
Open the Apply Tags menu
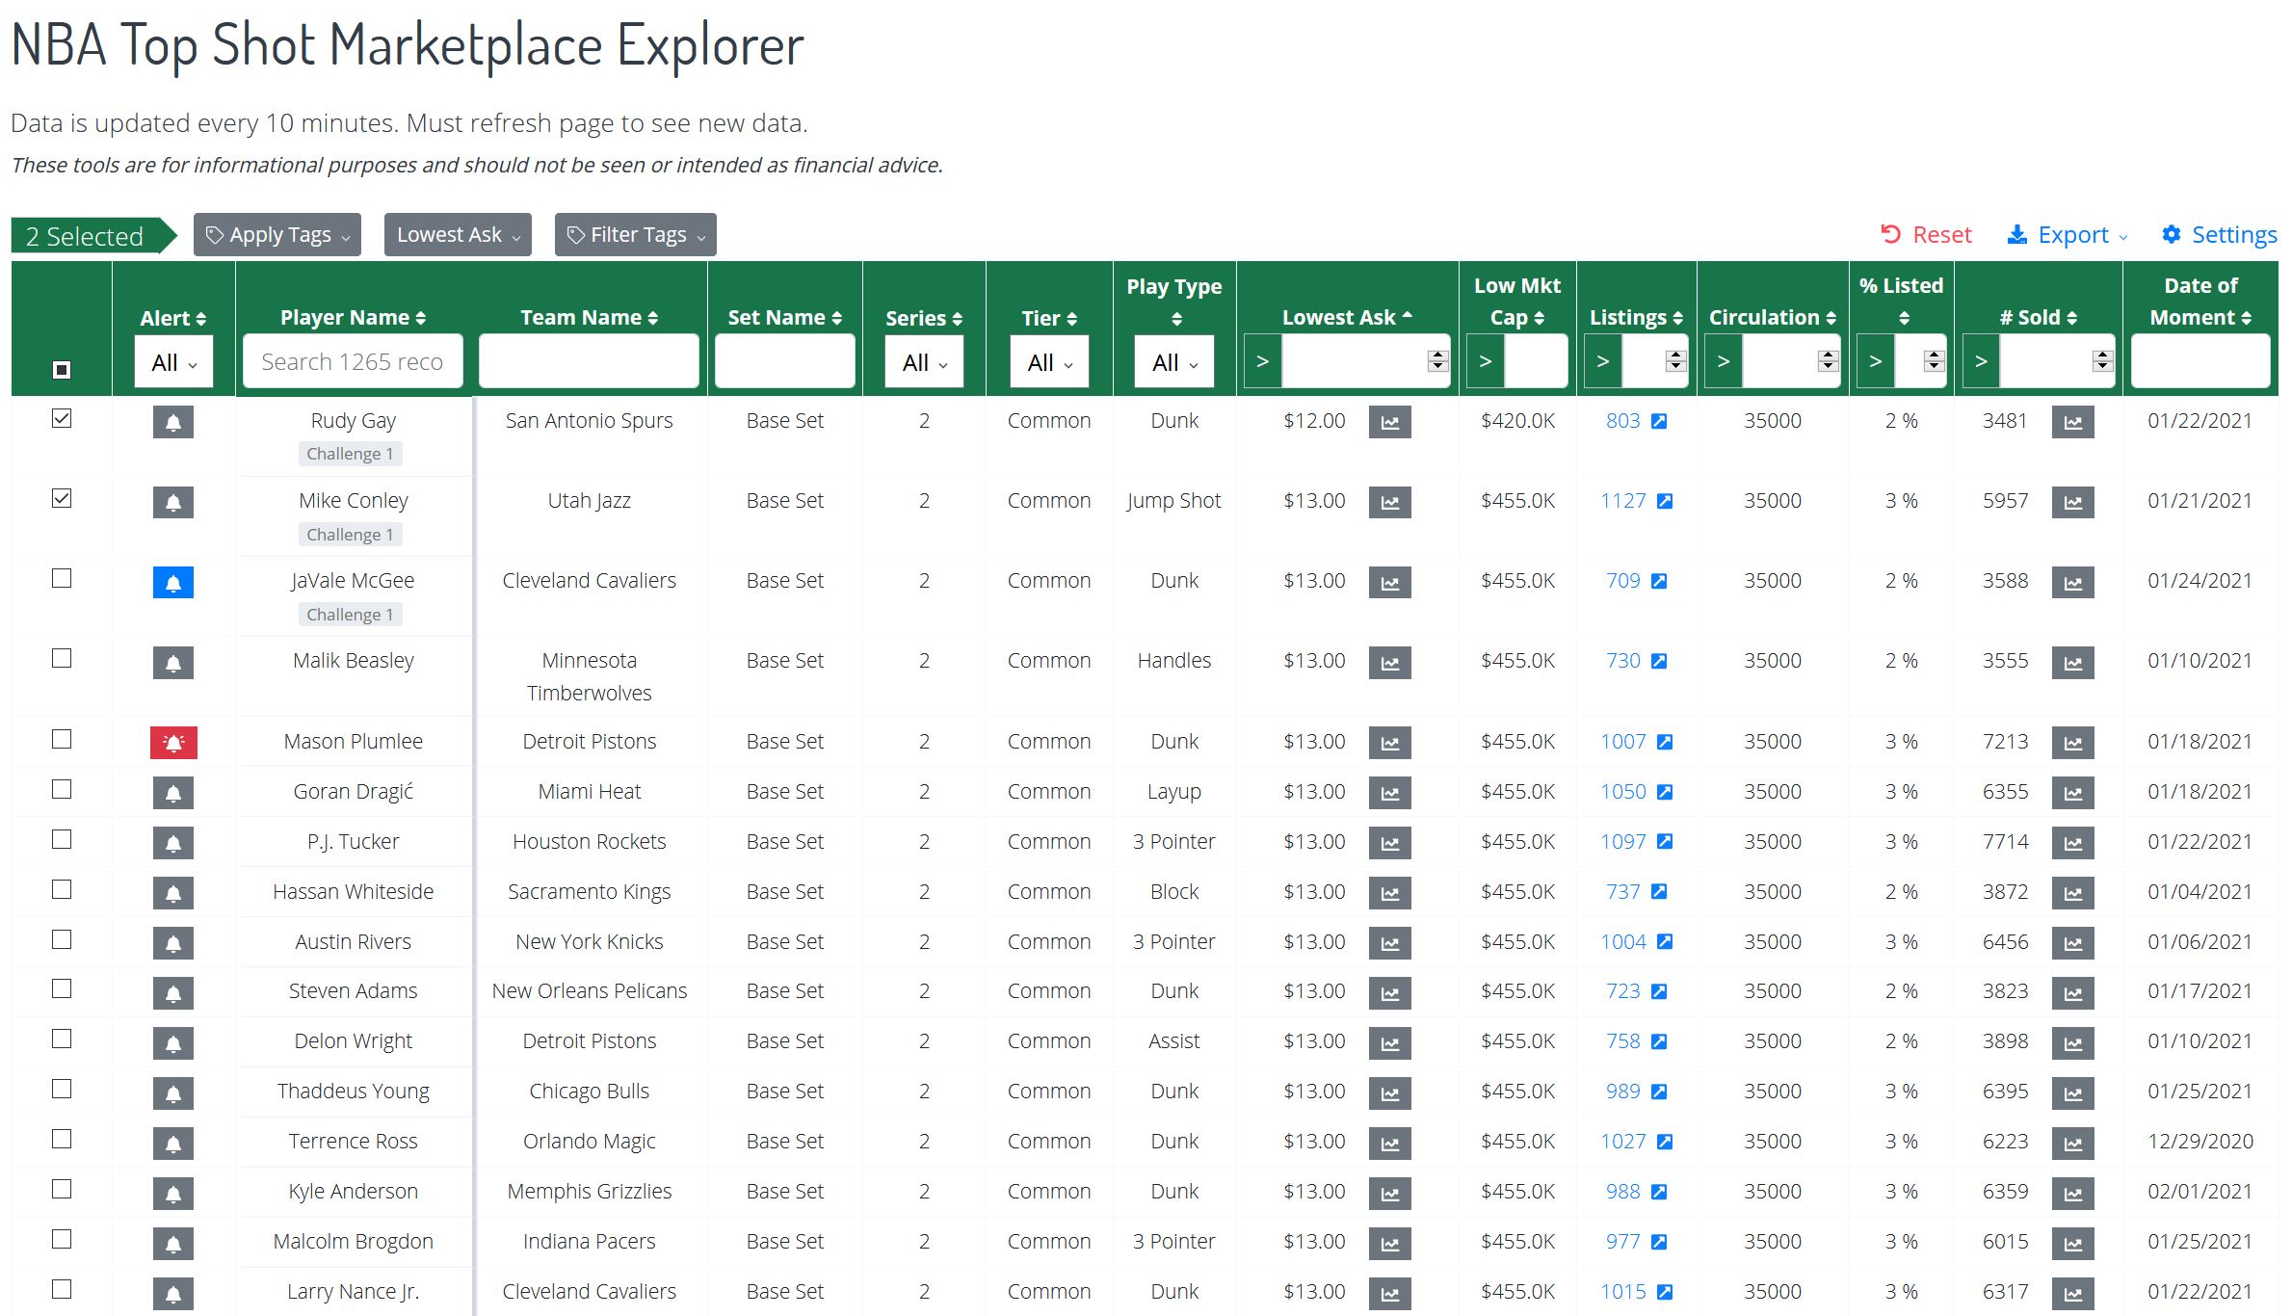point(274,234)
